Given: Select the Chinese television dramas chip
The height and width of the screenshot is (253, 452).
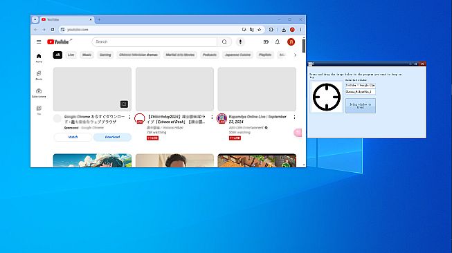Looking at the screenshot, I should 138,55.
